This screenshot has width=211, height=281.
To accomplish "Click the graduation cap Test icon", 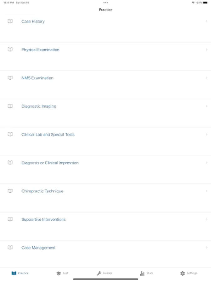I will coord(58,273).
